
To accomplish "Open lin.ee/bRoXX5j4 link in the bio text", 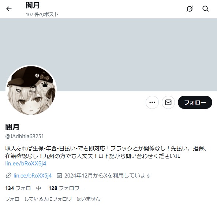I will pos(26,164).
